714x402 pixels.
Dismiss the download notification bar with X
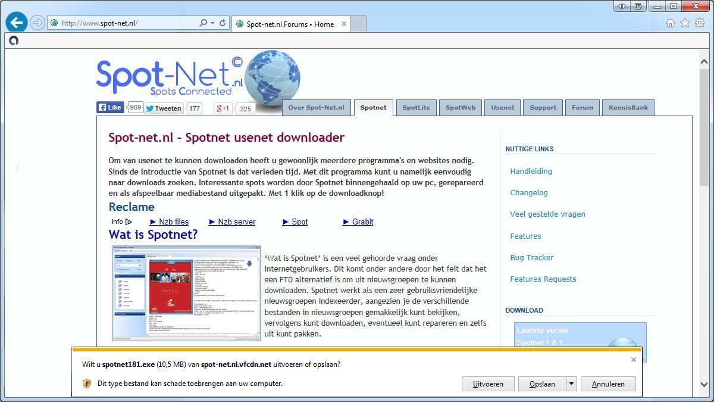[x=634, y=360]
